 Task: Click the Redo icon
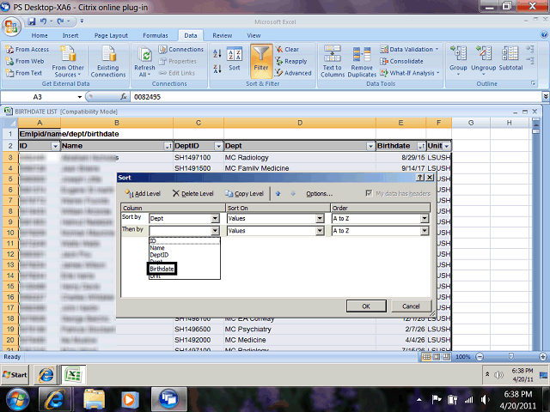coord(60,21)
